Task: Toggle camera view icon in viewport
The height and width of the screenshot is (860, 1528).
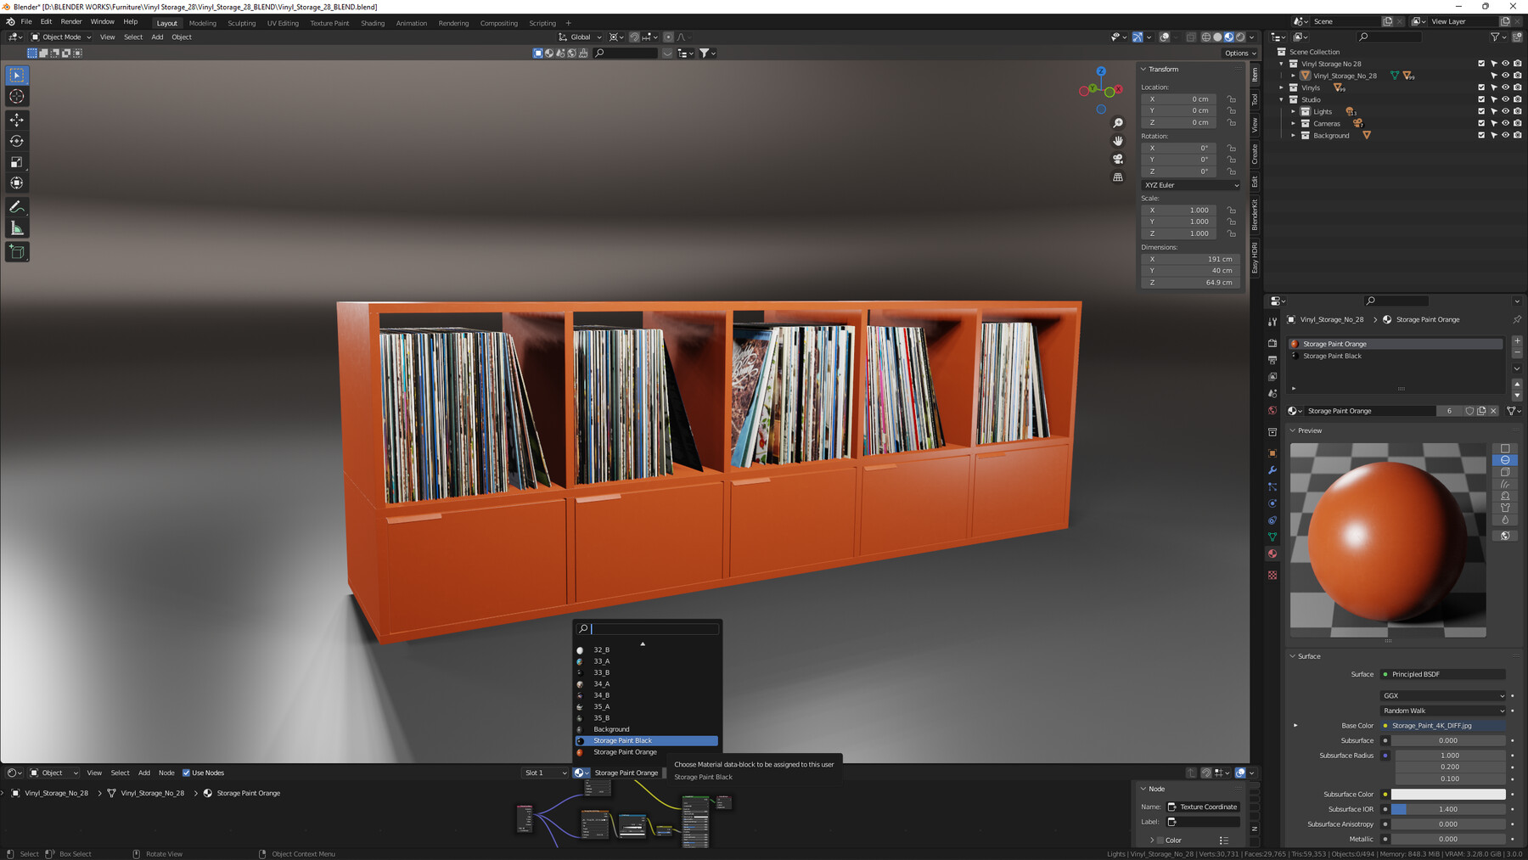Action: (1118, 159)
